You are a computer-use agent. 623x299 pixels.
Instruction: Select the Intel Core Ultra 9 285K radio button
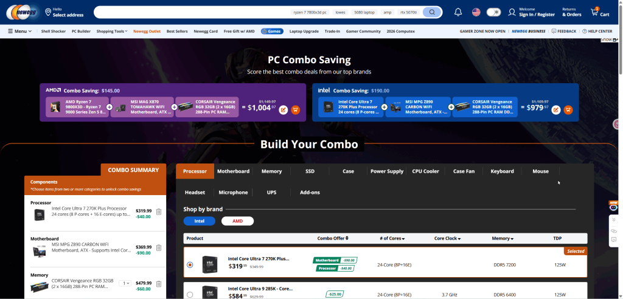click(x=190, y=295)
